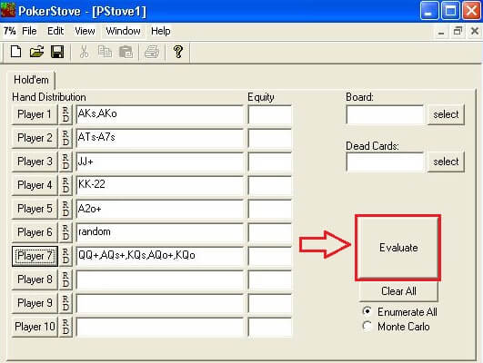
Task: Click the Evaluate button
Action: click(x=398, y=248)
